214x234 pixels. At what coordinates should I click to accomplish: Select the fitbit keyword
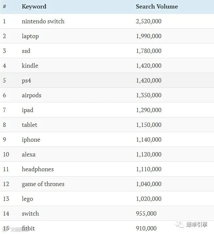28,228
